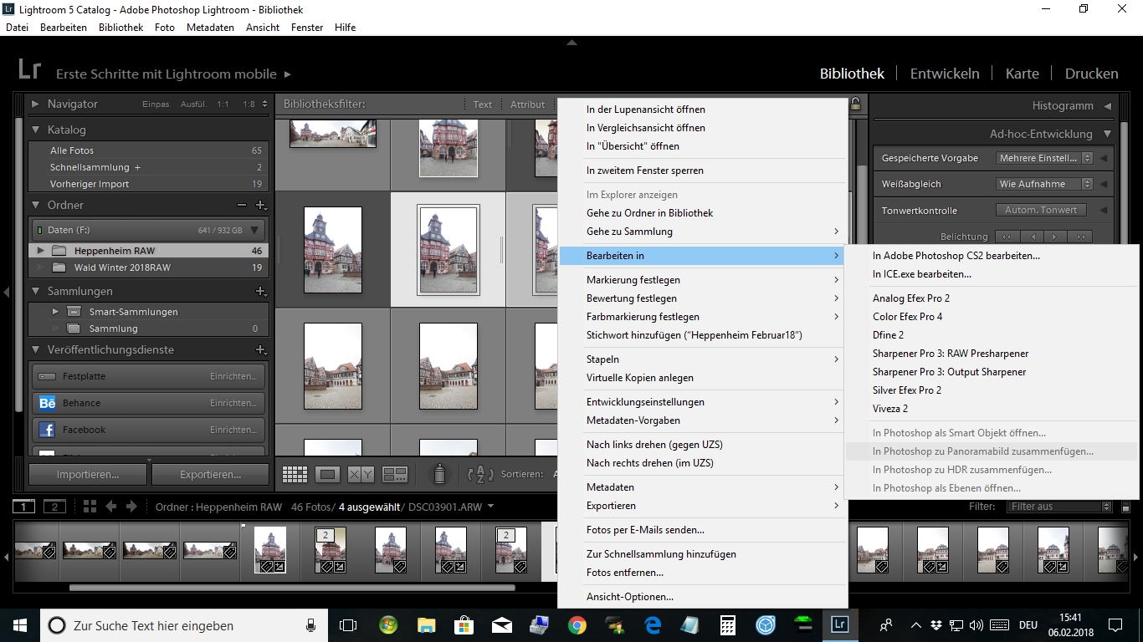Select the spray can painter tool
This screenshot has height=642, width=1143.
438,474
